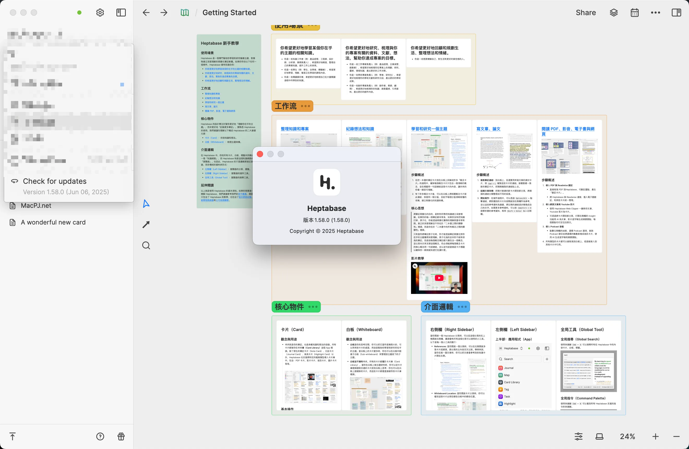Screen dimensions: 689x449
Task: Open the 使用場景 section dots menu
Action: (312, 26)
